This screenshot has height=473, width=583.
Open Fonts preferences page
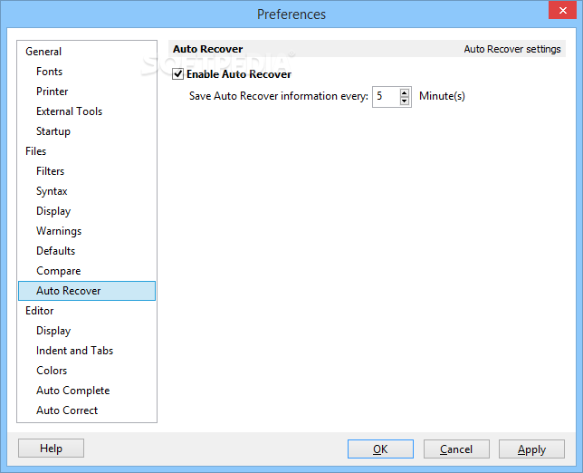[x=49, y=72]
